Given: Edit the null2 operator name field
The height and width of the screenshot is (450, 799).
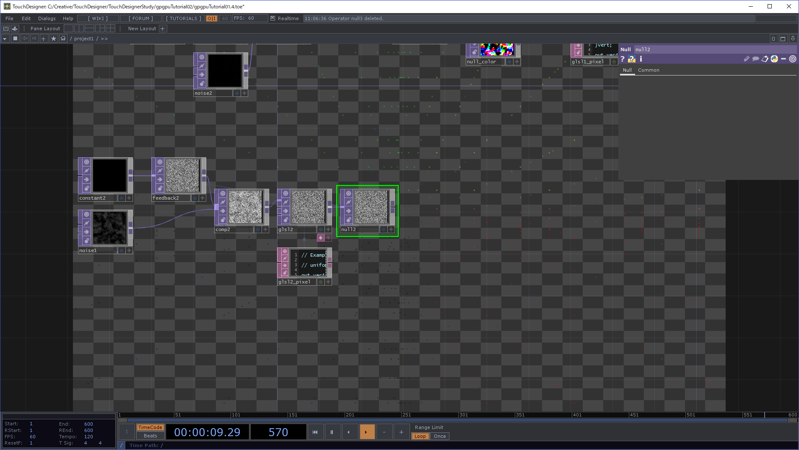Looking at the screenshot, I should (716, 49).
